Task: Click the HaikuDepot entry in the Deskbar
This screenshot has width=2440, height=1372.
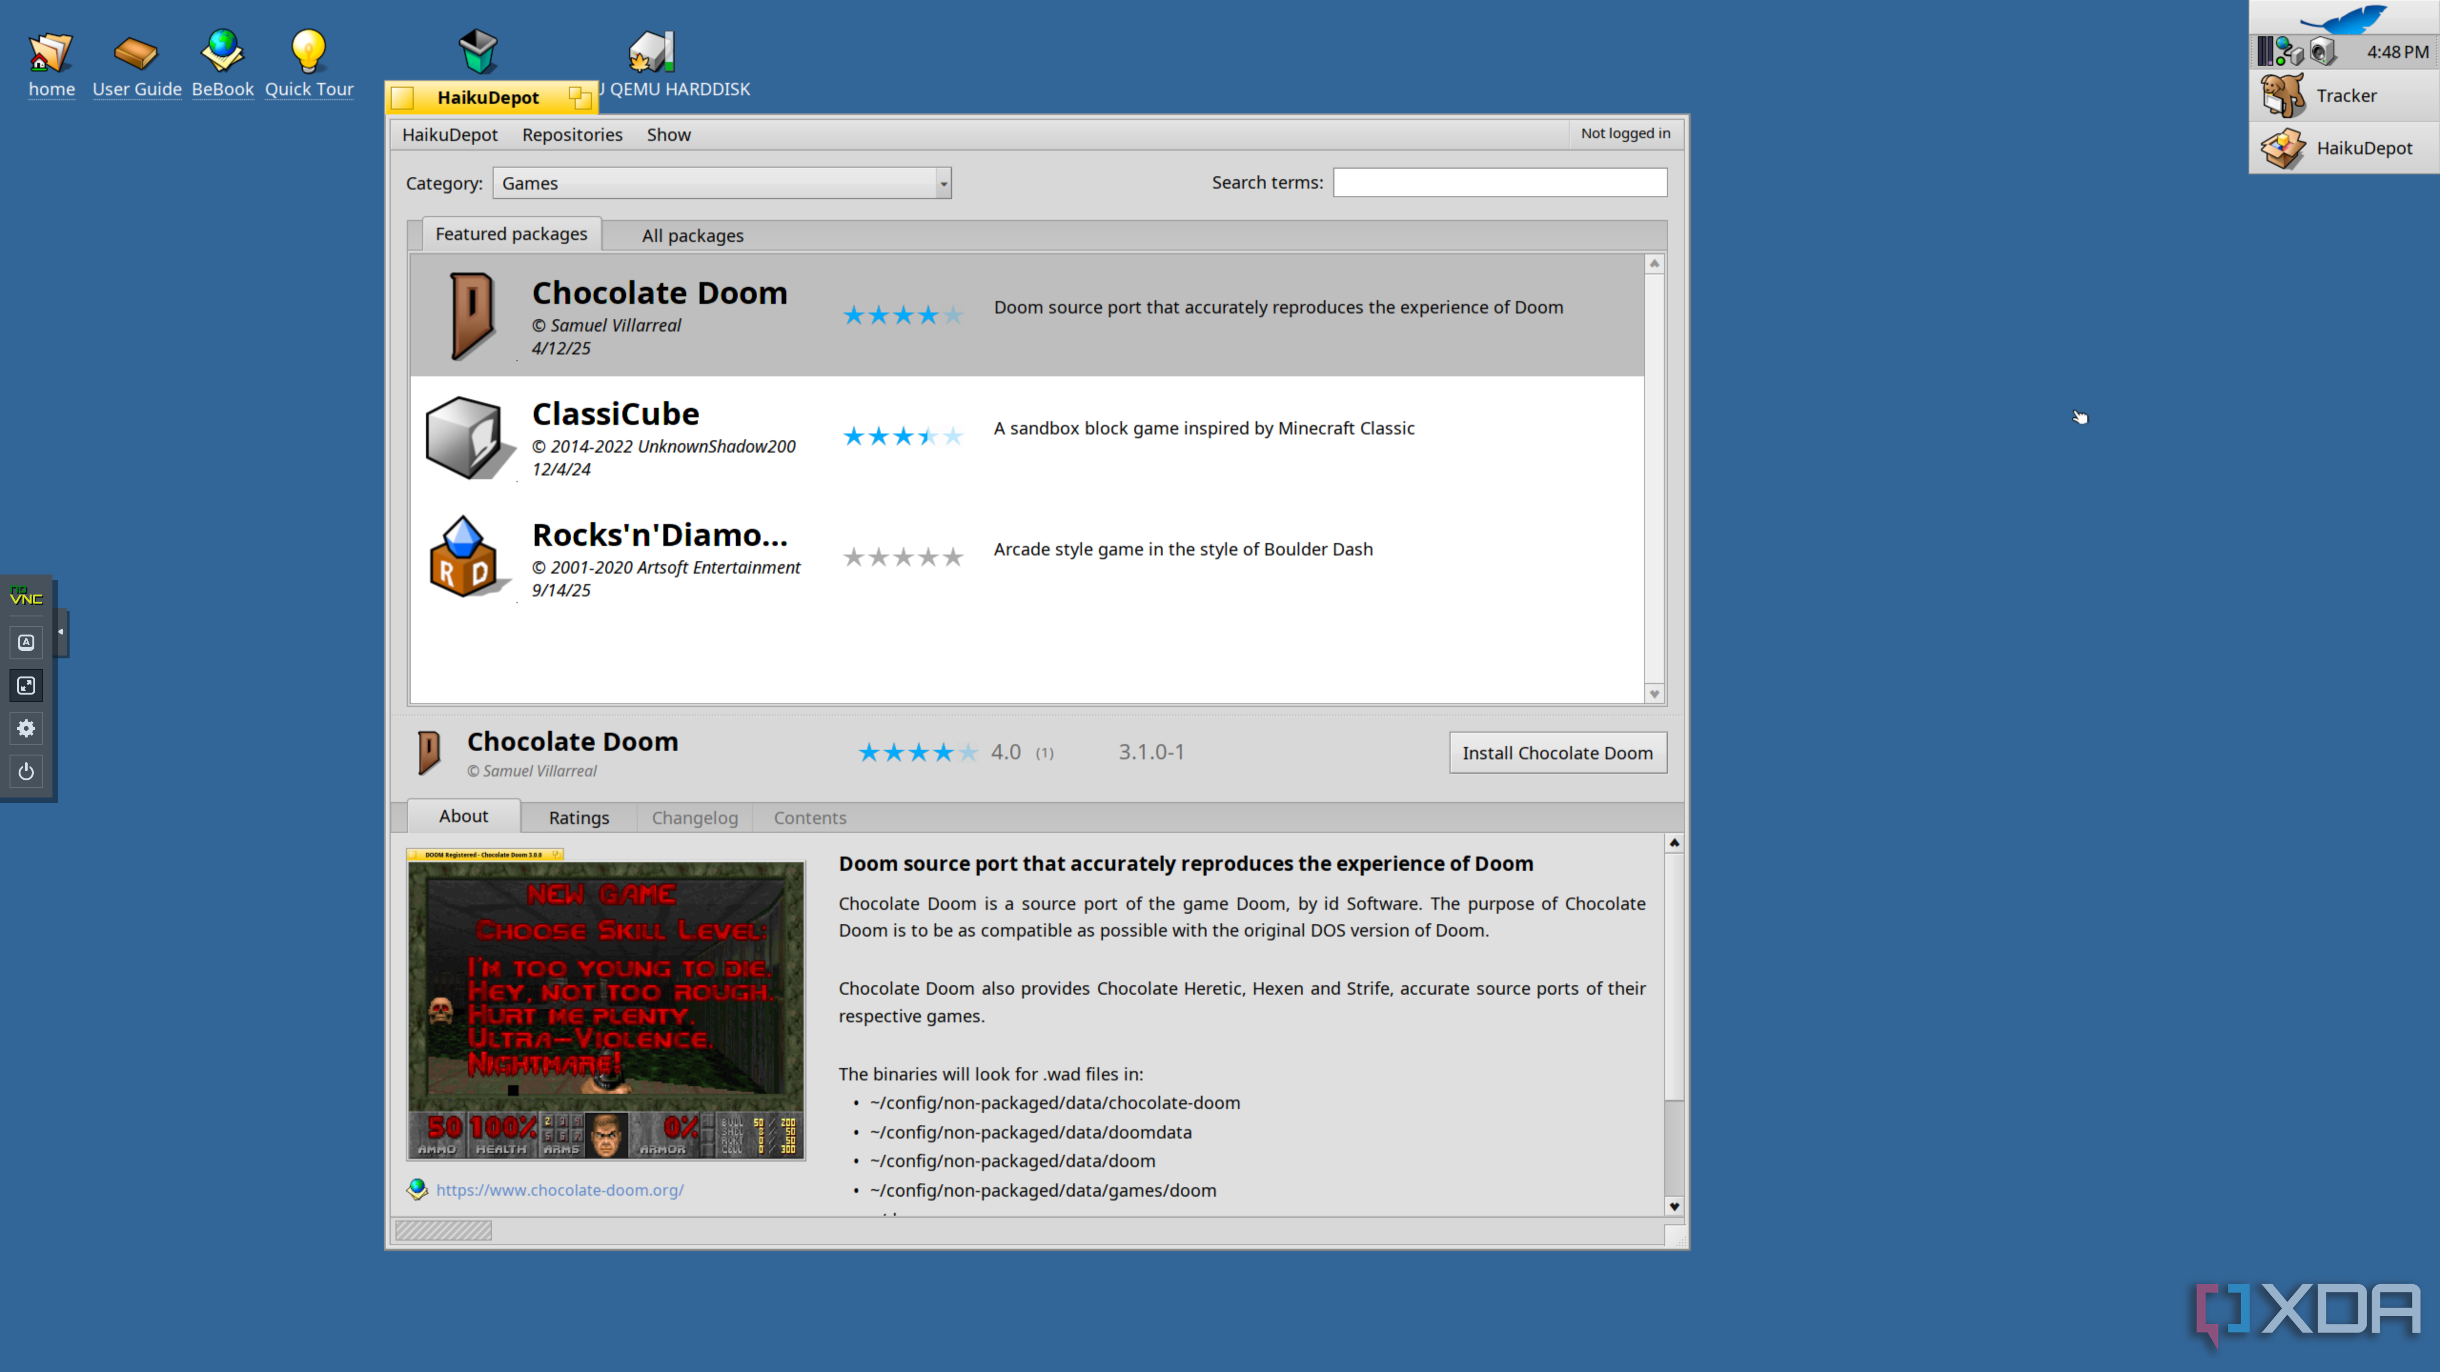Action: [x=2345, y=148]
